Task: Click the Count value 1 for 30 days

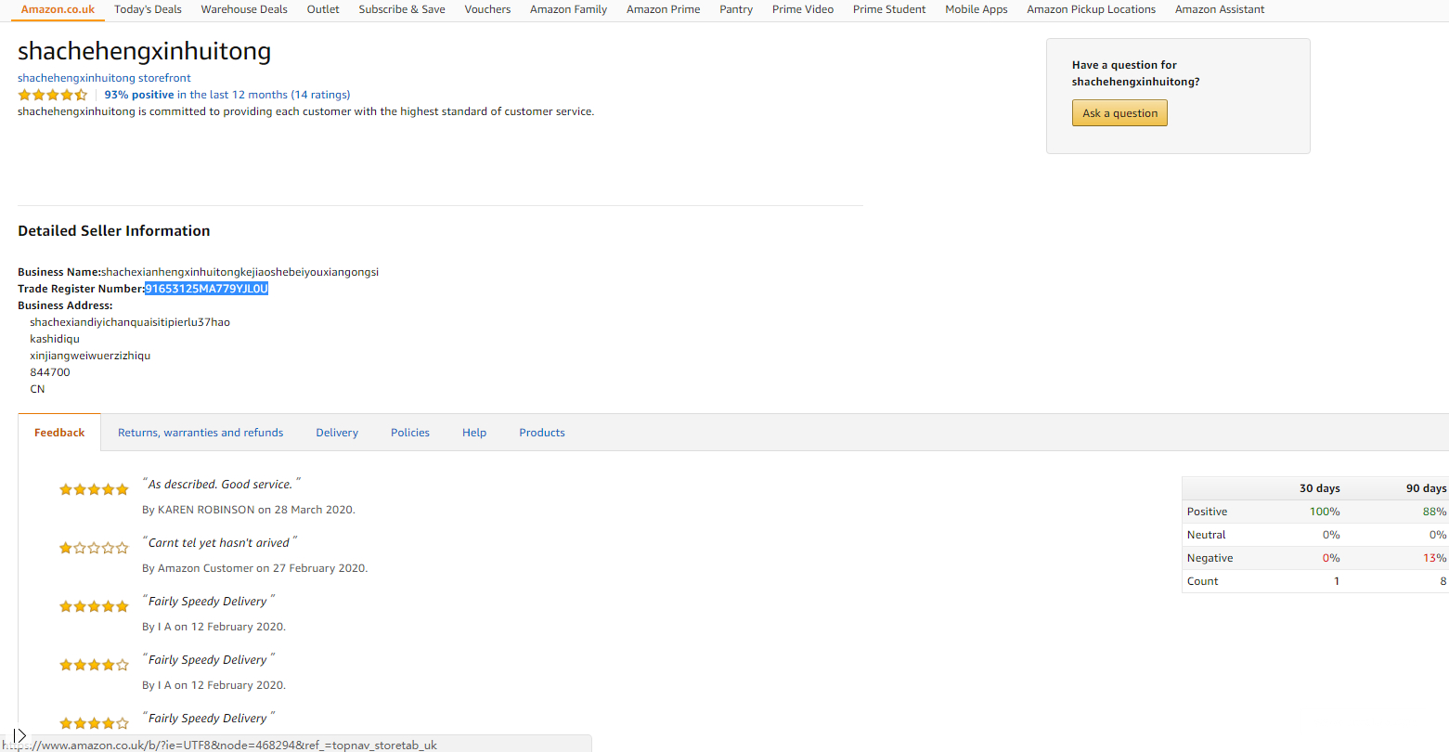Action: pos(1337,581)
